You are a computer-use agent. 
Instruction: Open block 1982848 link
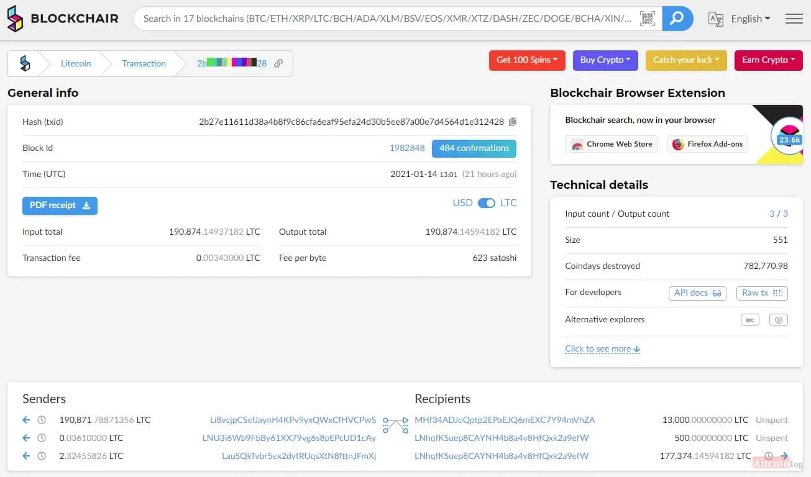click(407, 148)
